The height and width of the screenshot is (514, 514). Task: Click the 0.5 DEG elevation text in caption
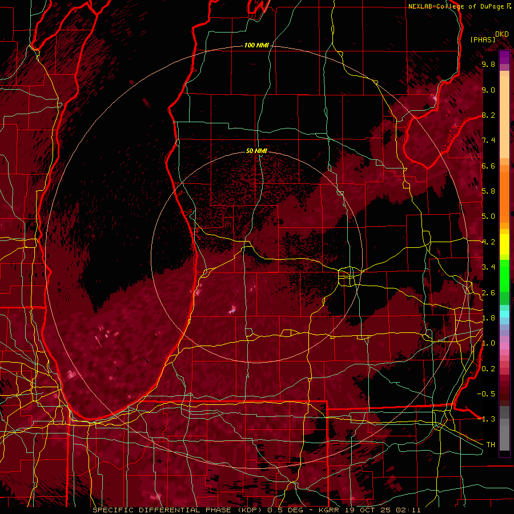click(x=285, y=510)
